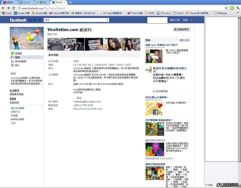Screen dimensions: 241x188
Task: Open the Mr. Jamie bookmark in bookmarks bar
Action: pyautogui.click(x=111, y=13)
